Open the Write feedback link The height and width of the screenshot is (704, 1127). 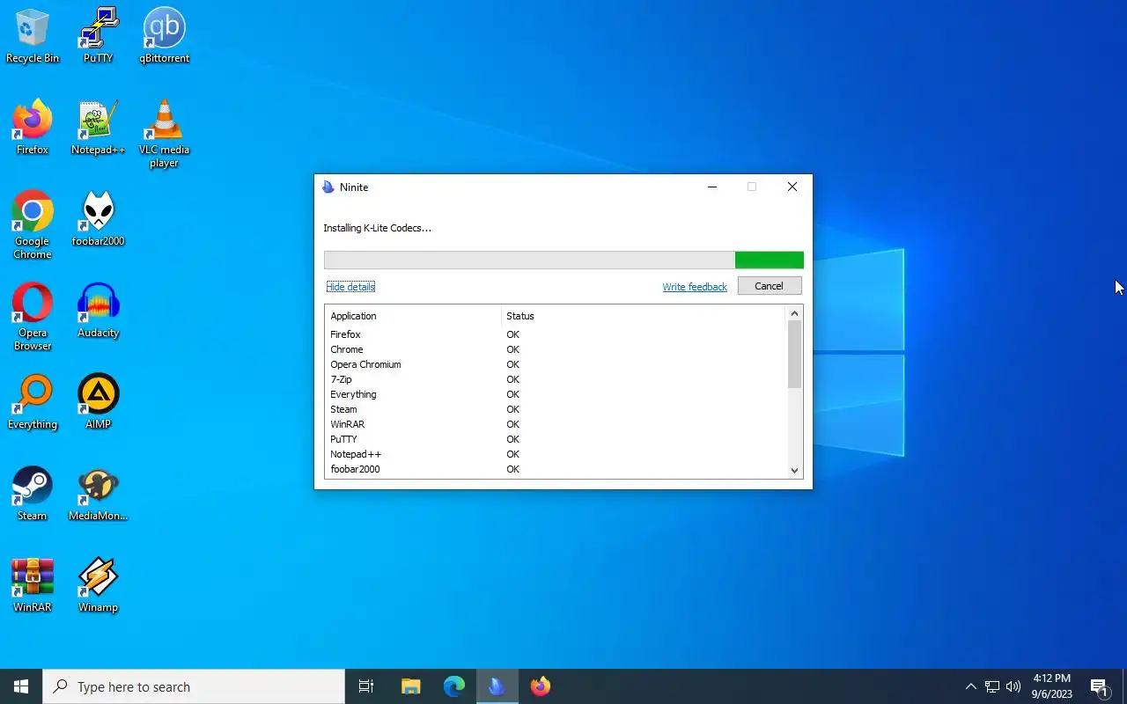pyautogui.click(x=695, y=287)
